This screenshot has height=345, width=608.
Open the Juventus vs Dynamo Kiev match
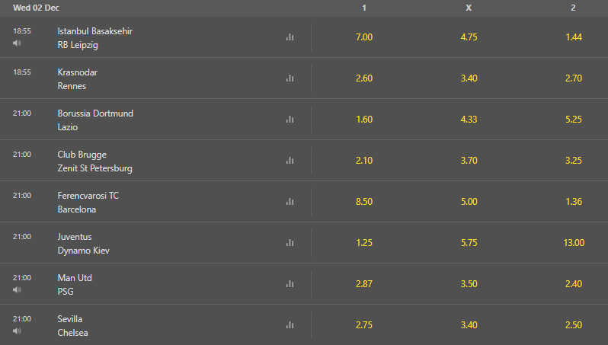click(x=83, y=243)
